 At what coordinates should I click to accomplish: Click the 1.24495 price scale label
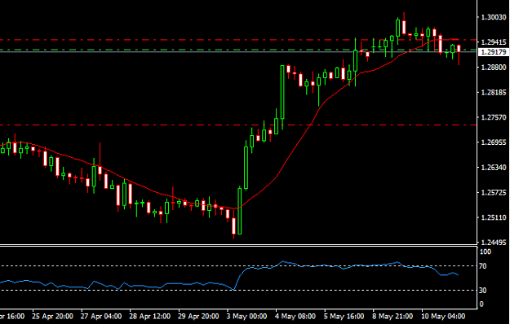pos(494,243)
